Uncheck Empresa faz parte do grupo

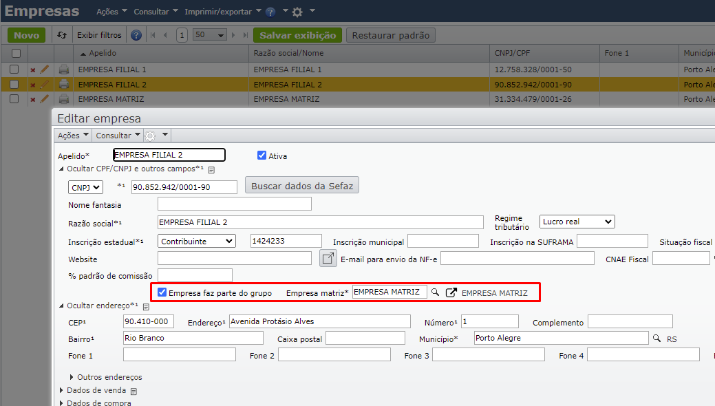pyautogui.click(x=162, y=292)
